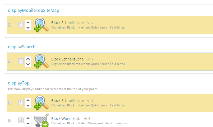This screenshot has width=213, height=127.
Task: Click the Block Warenkorb shopping cart icon
Action: (x=41, y=120)
